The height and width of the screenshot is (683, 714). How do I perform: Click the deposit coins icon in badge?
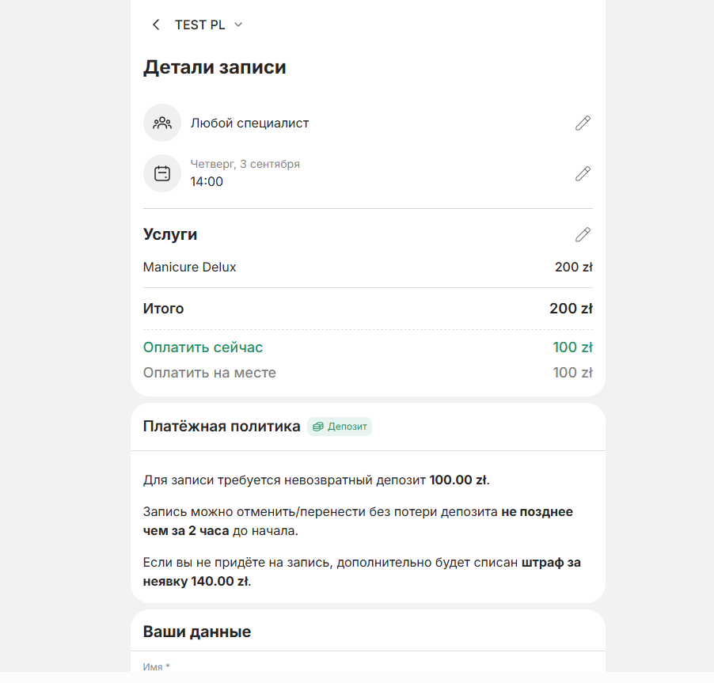pos(318,427)
